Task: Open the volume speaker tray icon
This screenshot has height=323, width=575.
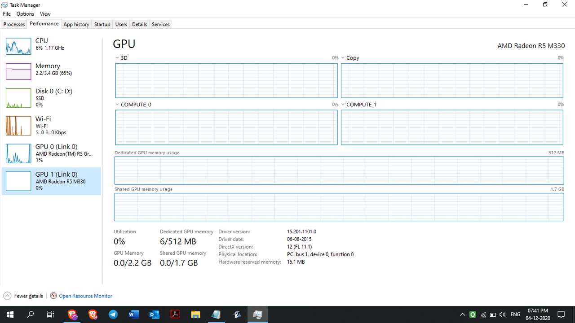Action: (x=503, y=314)
